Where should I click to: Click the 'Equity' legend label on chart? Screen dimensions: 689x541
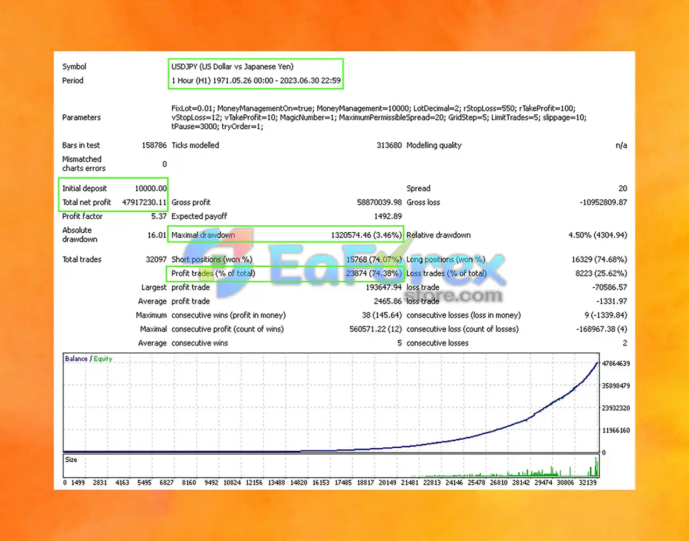tap(103, 359)
